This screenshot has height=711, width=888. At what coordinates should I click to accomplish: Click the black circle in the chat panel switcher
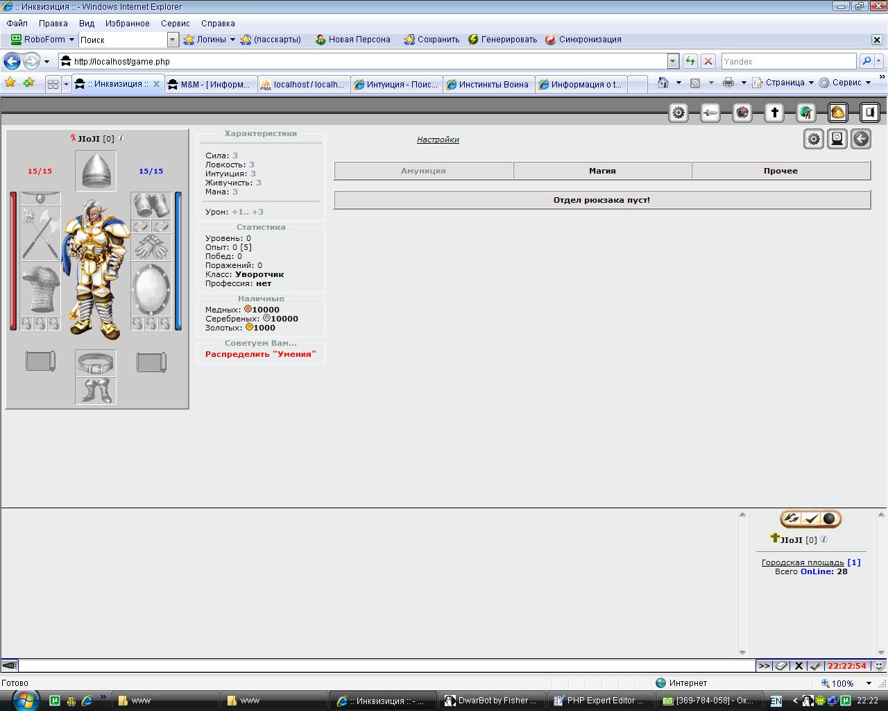click(830, 519)
